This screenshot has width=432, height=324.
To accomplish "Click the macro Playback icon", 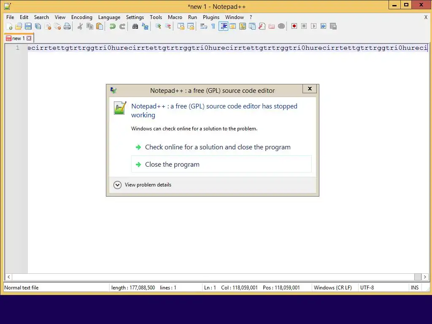I will click(313, 26).
